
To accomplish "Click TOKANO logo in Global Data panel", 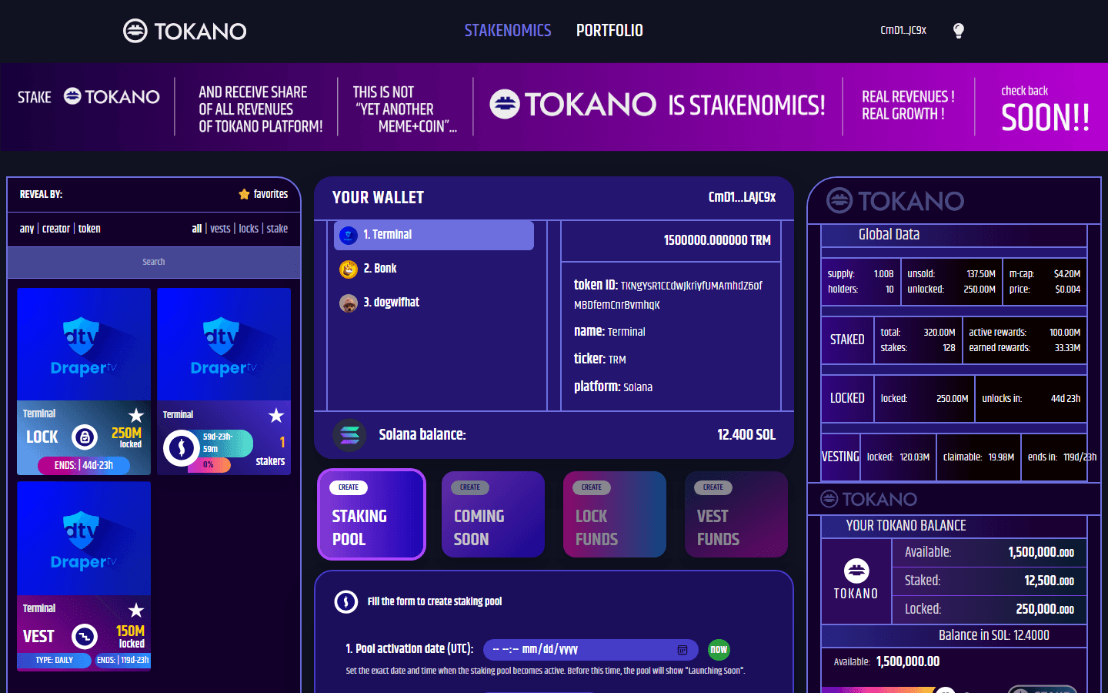I will tap(895, 201).
